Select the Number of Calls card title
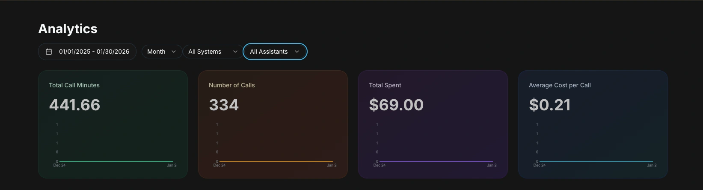This screenshot has height=190, width=703. point(231,85)
